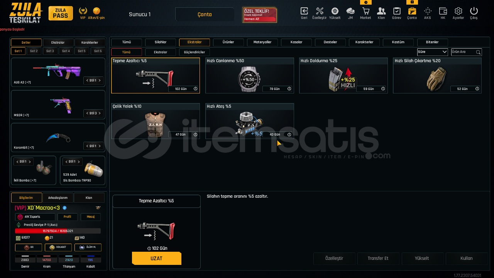494x278 pixels.
Task: Click the Transfer Et button
Action: pos(378,258)
